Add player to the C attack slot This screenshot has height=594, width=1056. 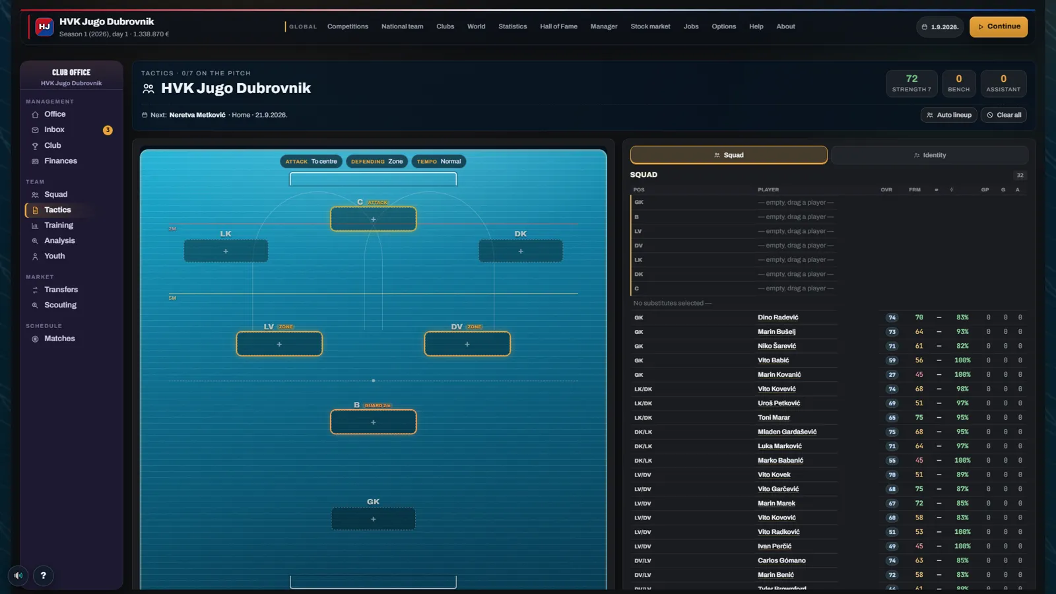373,219
